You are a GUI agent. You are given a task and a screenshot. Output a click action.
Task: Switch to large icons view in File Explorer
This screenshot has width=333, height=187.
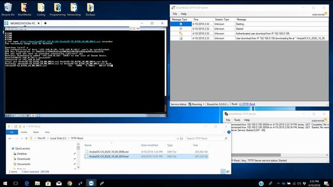[228, 171]
